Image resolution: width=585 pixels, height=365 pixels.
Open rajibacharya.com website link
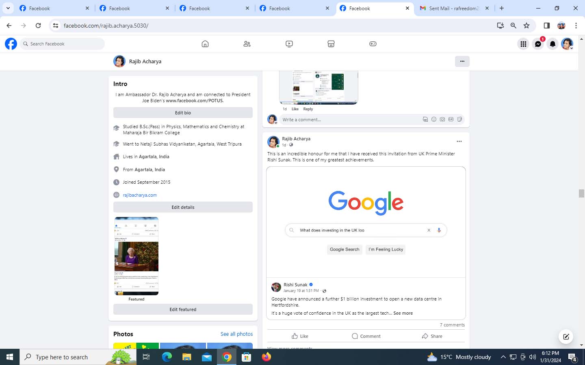140,195
